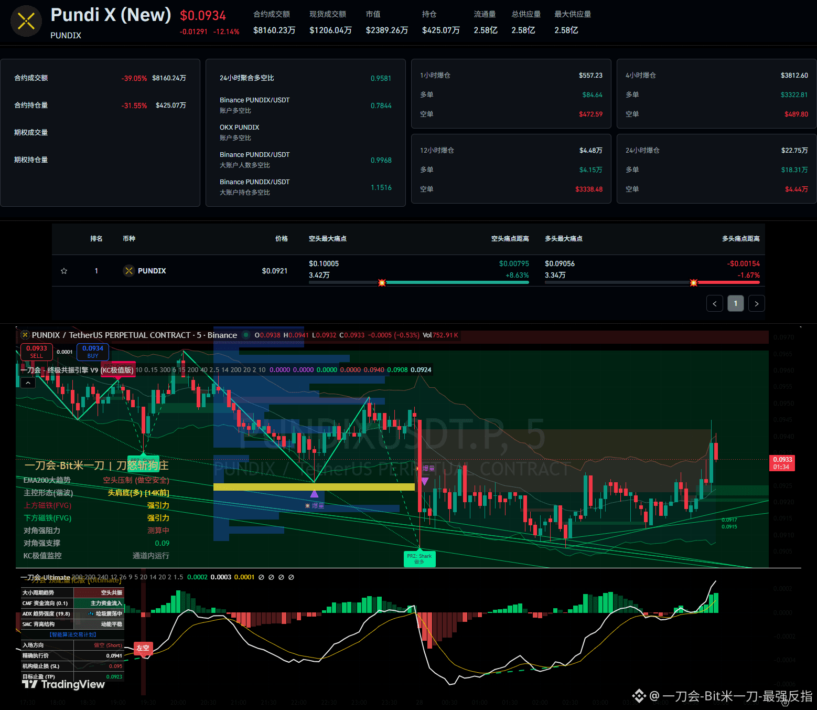Click the +8.63% short distance value

(x=517, y=275)
